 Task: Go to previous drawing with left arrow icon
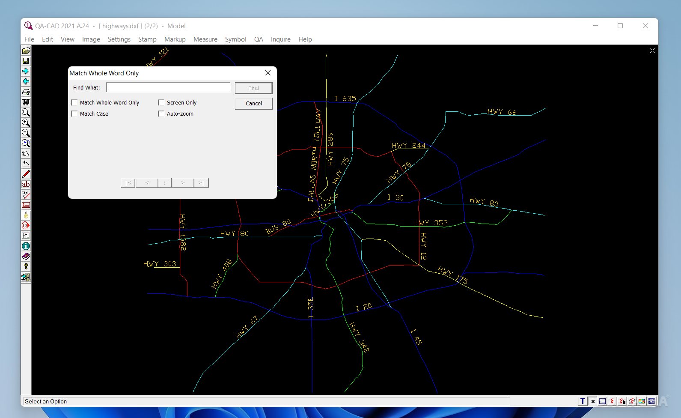tap(26, 81)
